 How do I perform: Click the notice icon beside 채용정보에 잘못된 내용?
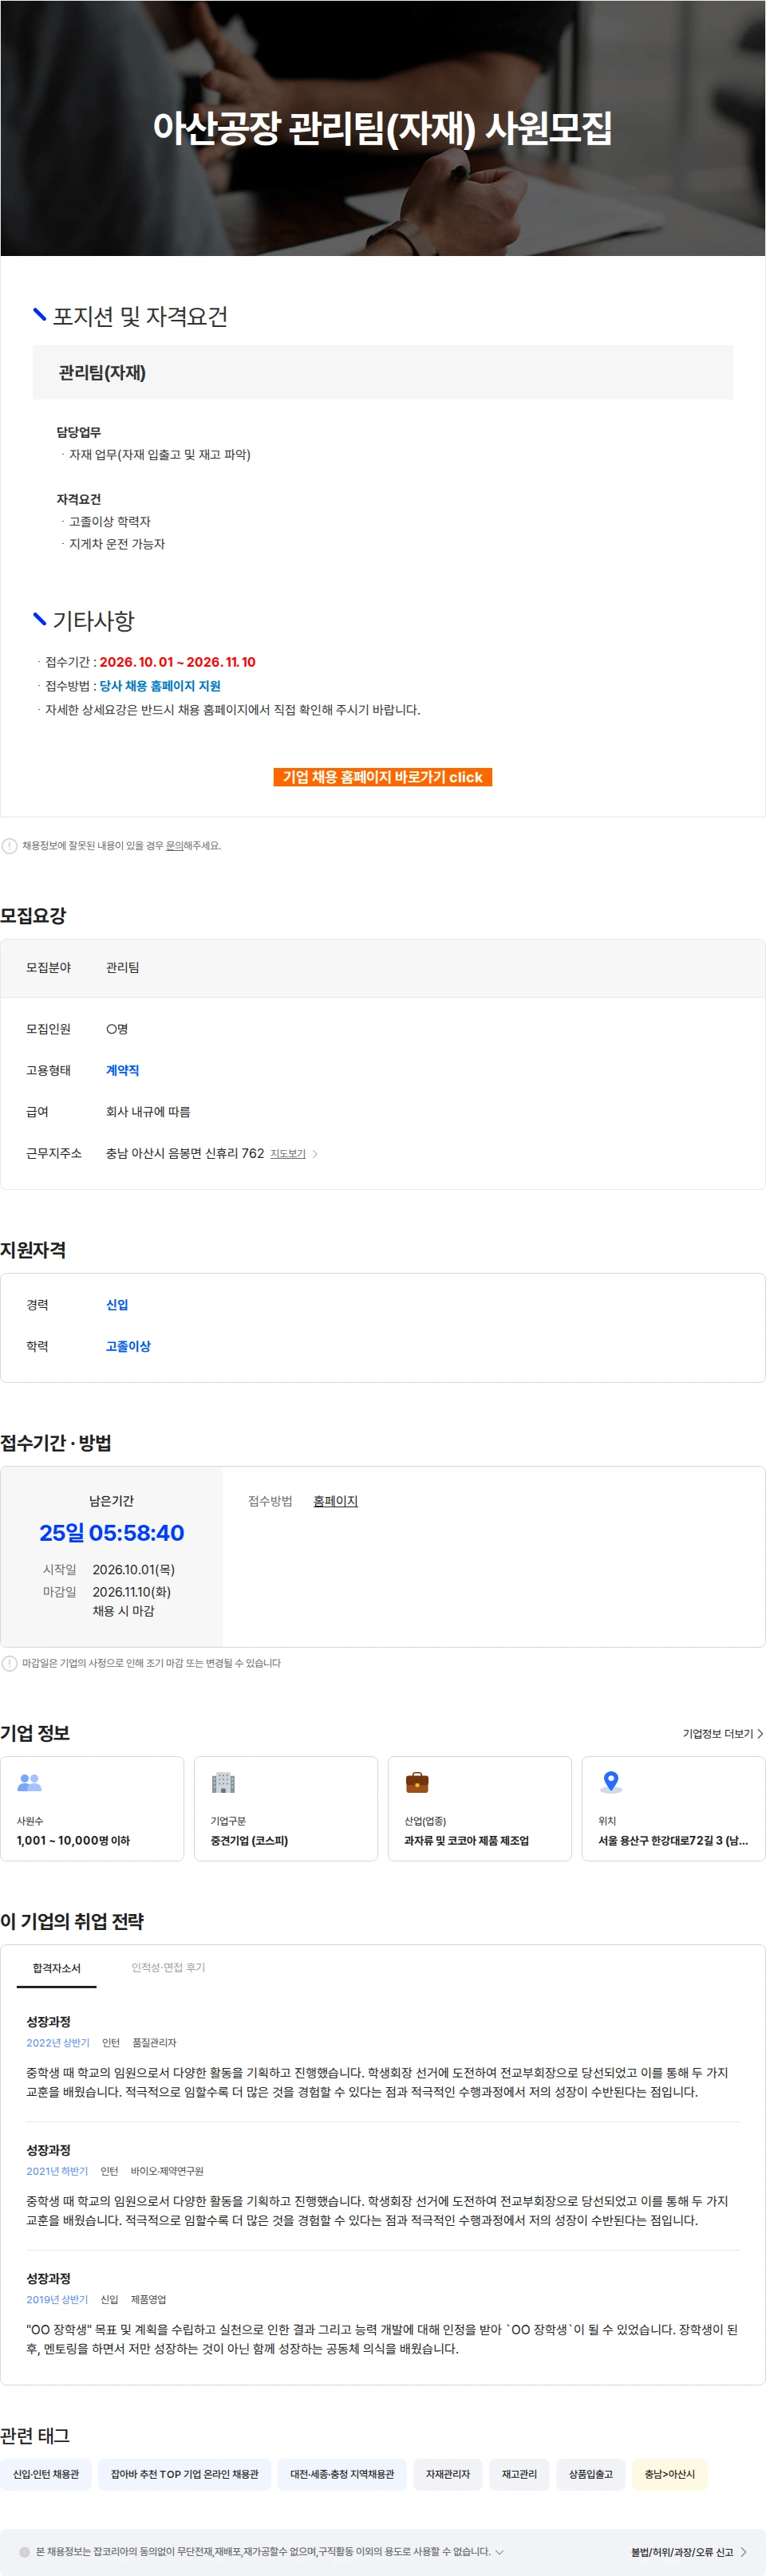point(10,845)
